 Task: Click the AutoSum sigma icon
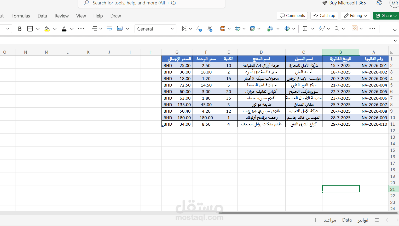click(x=305, y=29)
